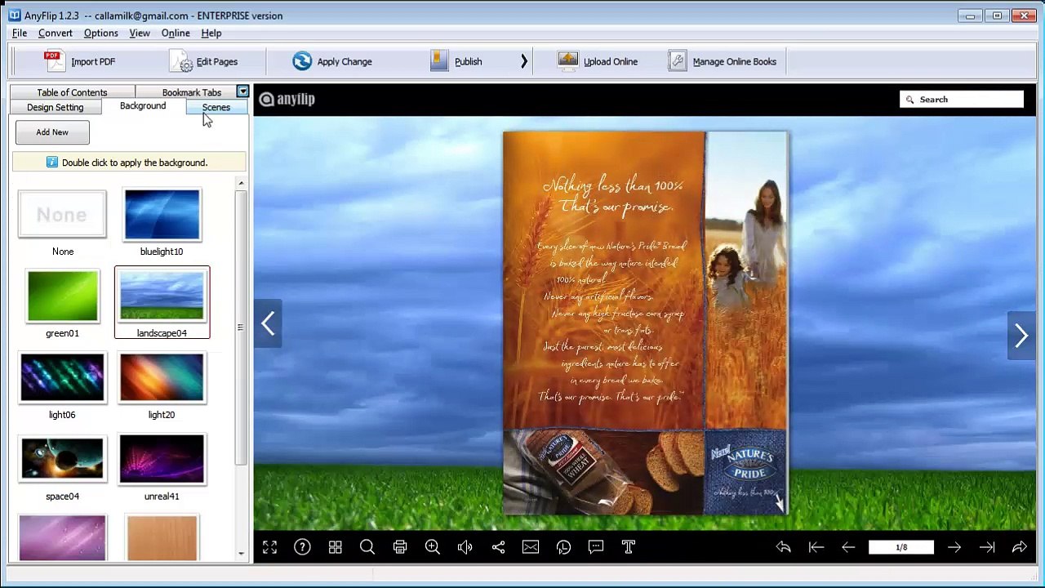Go to the previous page arrow in bottom bar
The width and height of the screenshot is (1045, 588).
click(x=848, y=547)
